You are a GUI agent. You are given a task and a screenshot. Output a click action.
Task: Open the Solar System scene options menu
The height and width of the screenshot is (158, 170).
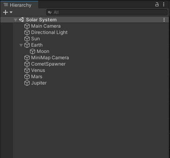(x=164, y=20)
